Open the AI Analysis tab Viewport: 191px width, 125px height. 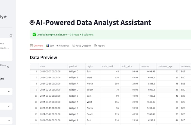click(x=63, y=46)
